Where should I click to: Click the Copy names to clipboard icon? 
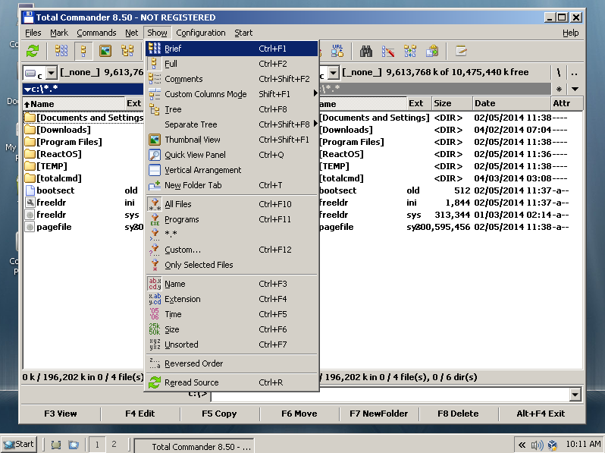[432, 51]
